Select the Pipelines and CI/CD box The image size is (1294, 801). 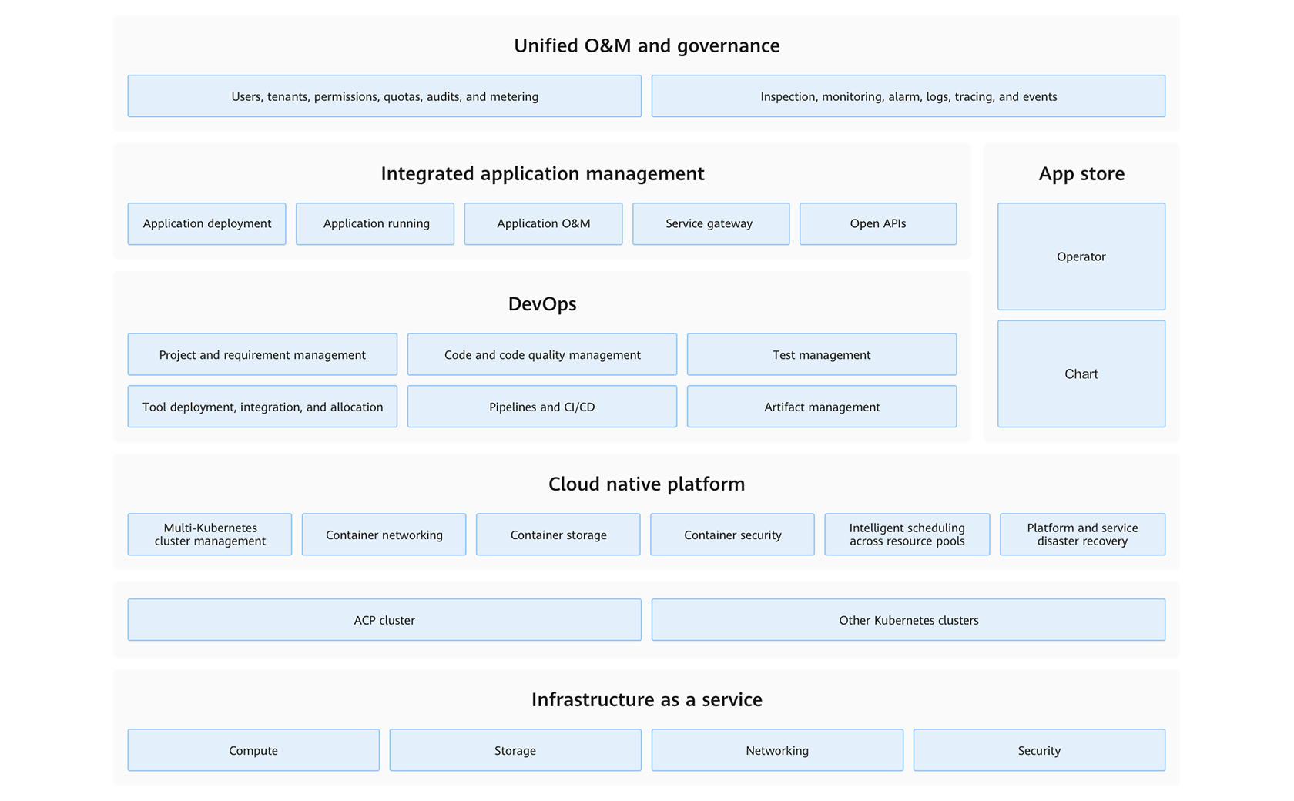[542, 407]
